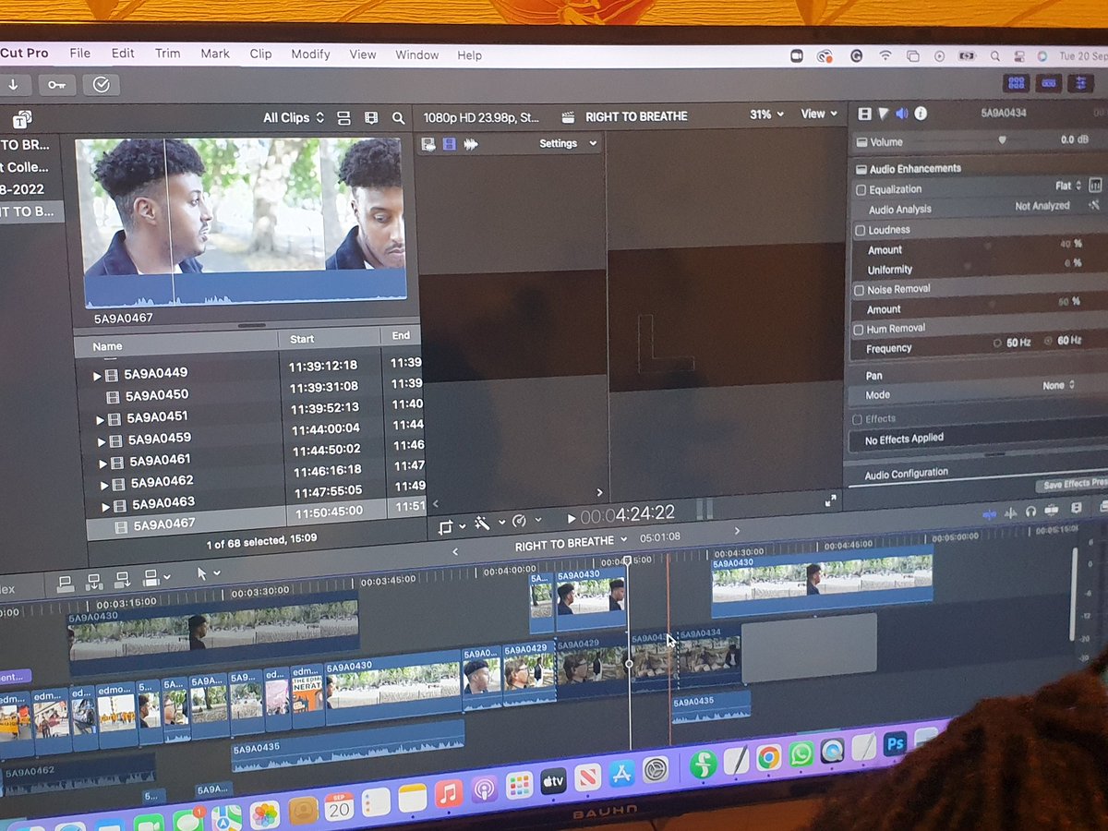The width and height of the screenshot is (1108, 831).
Task: Open Photoshop from the Dock
Action: click(x=894, y=744)
